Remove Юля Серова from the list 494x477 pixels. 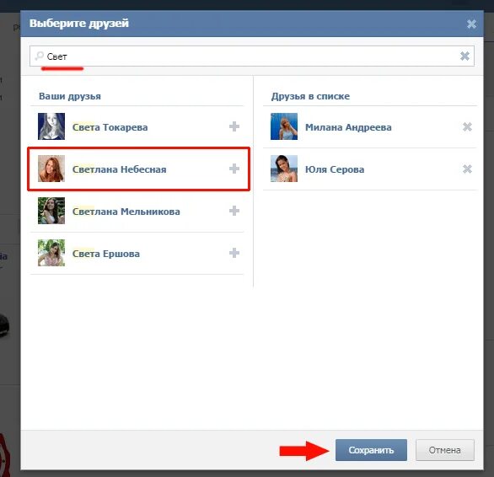467,169
